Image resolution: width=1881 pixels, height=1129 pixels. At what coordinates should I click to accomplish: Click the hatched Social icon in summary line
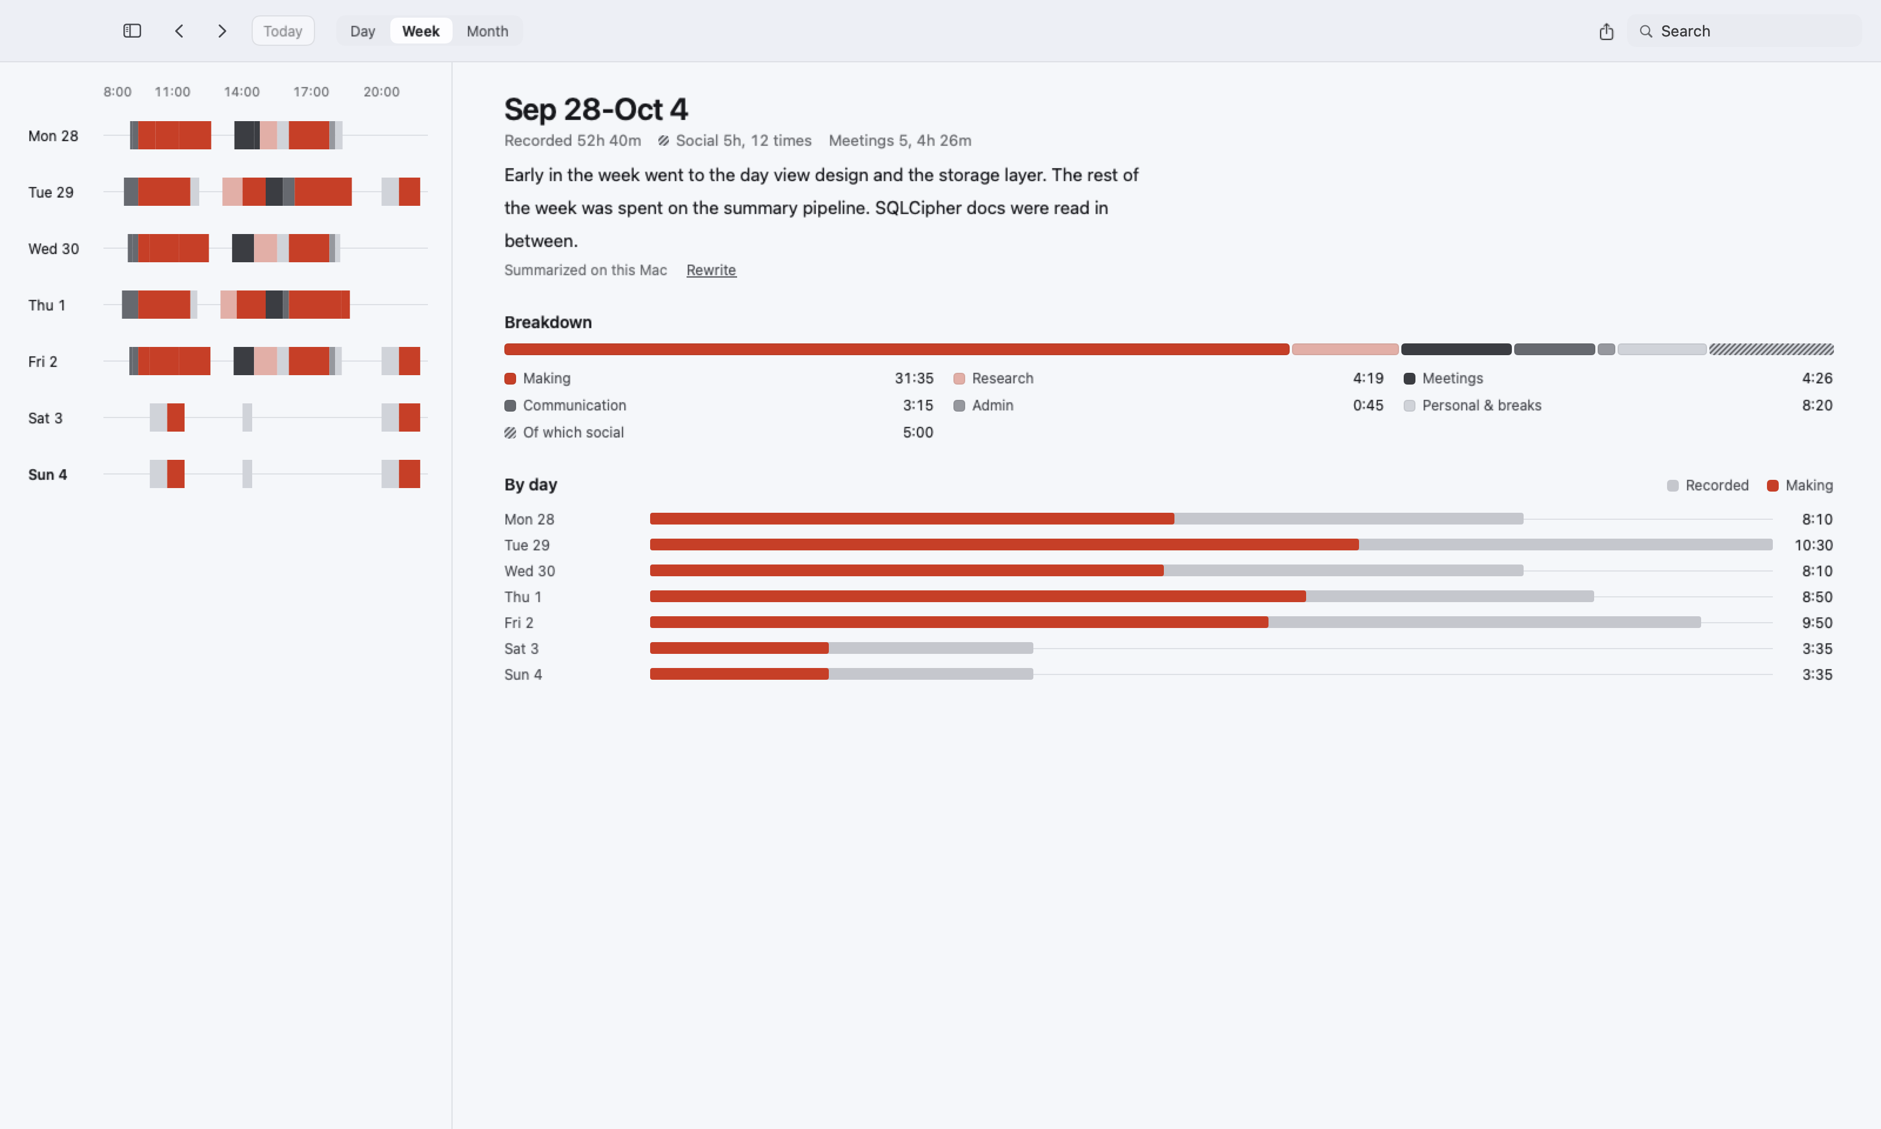[x=664, y=141]
